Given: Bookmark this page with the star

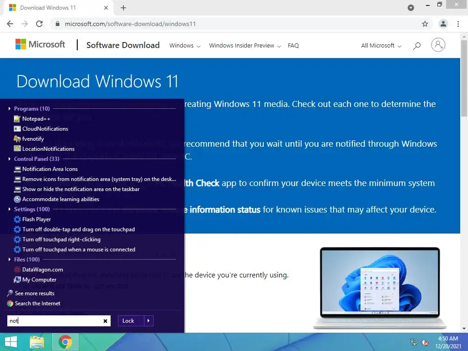Looking at the screenshot, I should tap(425, 24).
